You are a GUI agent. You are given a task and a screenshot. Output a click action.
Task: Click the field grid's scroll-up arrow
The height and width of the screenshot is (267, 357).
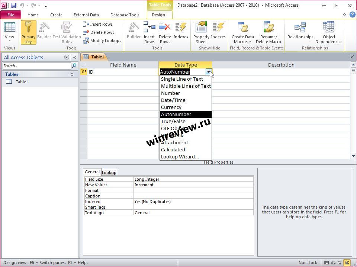[353, 65]
